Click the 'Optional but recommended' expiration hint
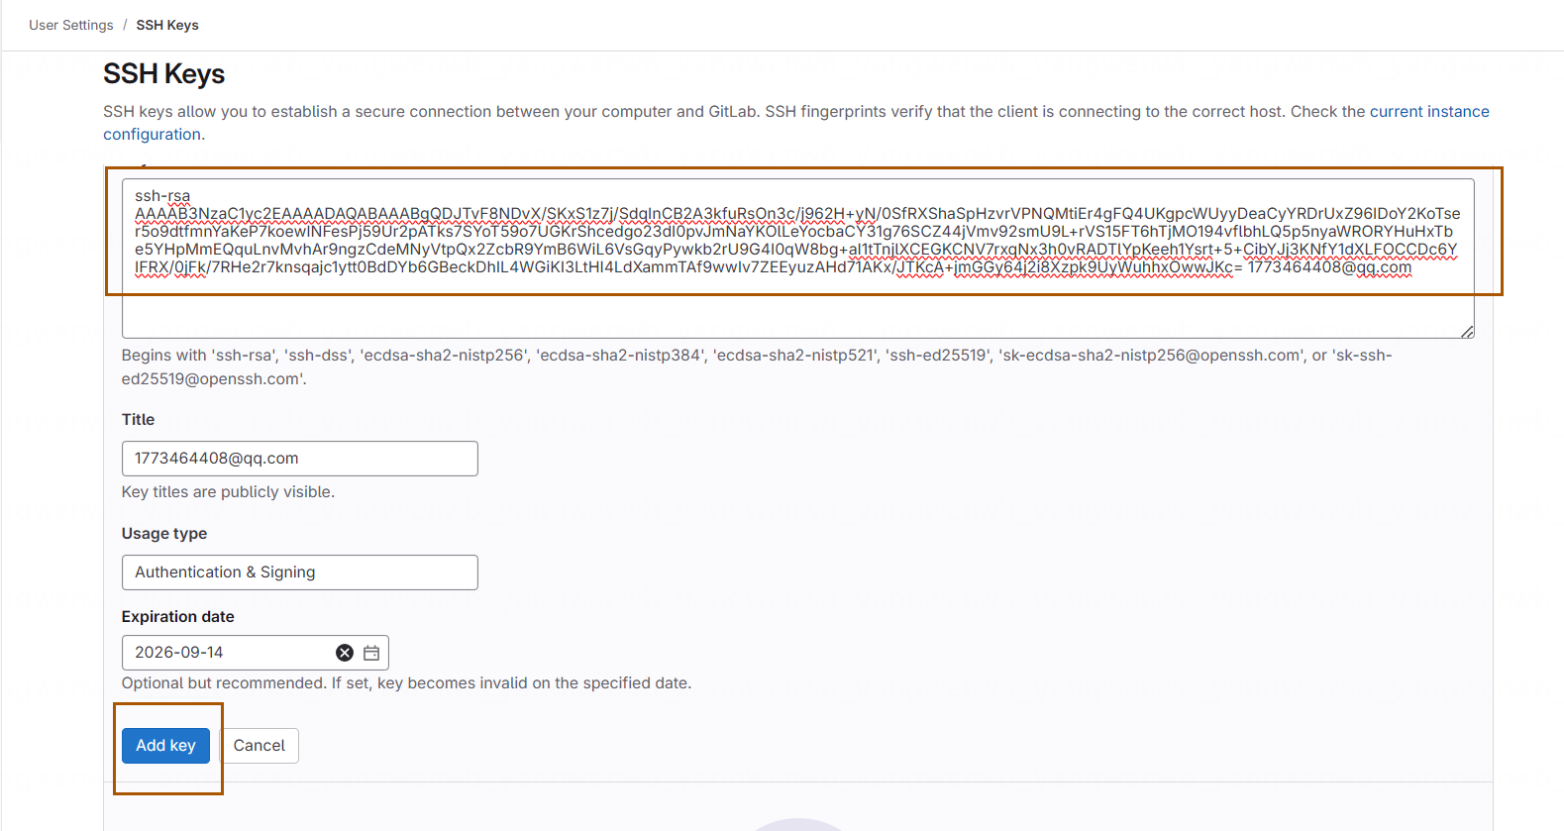This screenshot has height=831, width=1564. click(406, 683)
